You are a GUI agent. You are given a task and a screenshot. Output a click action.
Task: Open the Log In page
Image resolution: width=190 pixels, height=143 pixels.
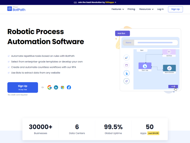160,9
